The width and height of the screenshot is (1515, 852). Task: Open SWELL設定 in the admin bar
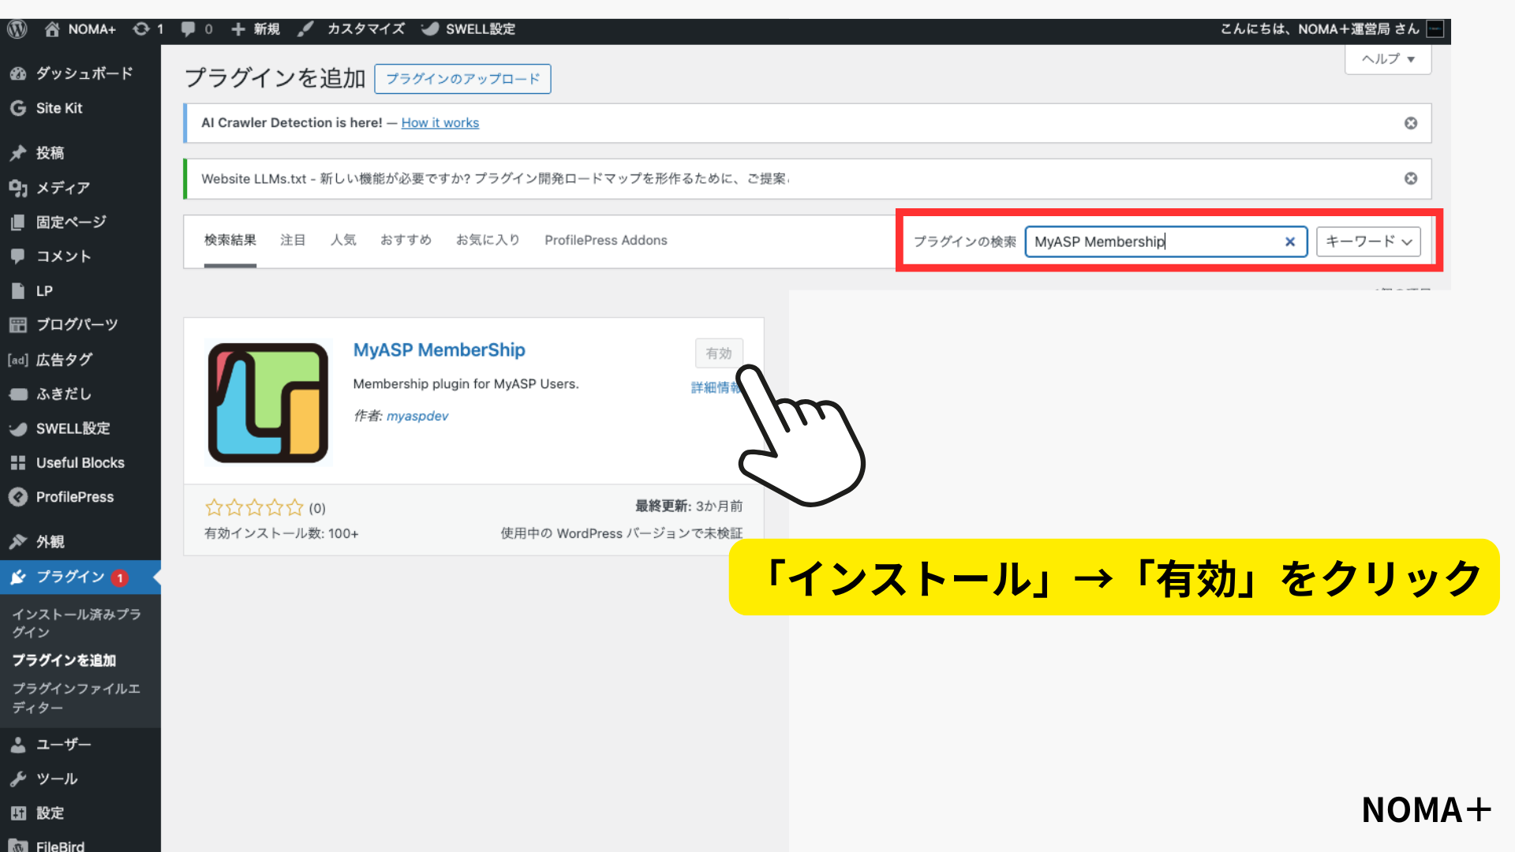coord(469,29)
